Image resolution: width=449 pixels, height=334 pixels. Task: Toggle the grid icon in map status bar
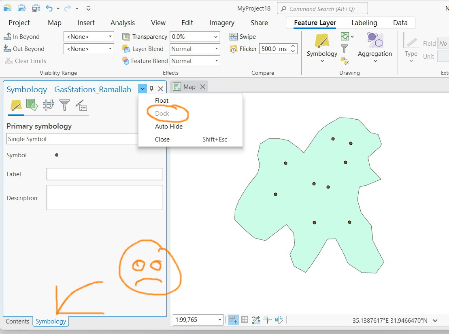pyautogui.click(x=245, y=320)
